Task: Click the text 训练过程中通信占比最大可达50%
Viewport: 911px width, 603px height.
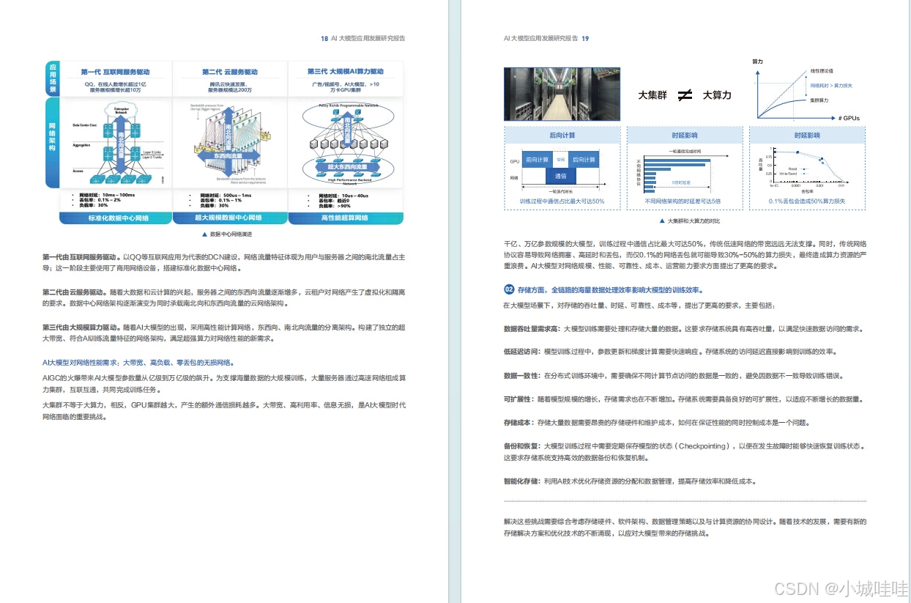Action: (x=562, y=201)
